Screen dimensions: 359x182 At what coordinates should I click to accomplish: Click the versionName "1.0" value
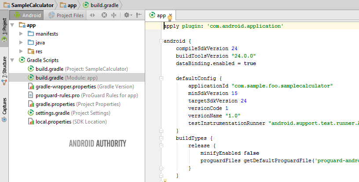[x=233, y=116]
